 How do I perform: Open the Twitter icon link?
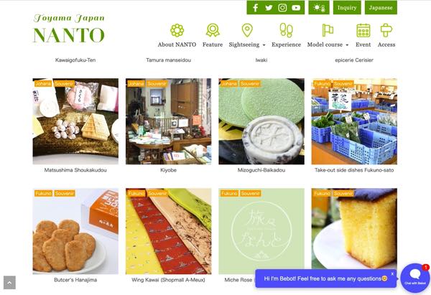[269, 8]
